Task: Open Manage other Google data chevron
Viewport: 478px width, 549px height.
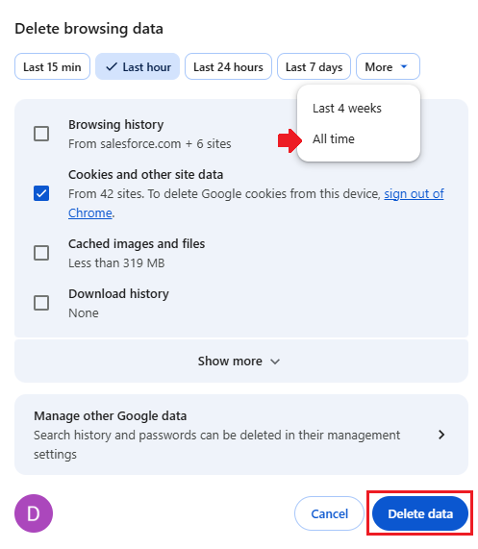Action: click(x=441, y=435)
